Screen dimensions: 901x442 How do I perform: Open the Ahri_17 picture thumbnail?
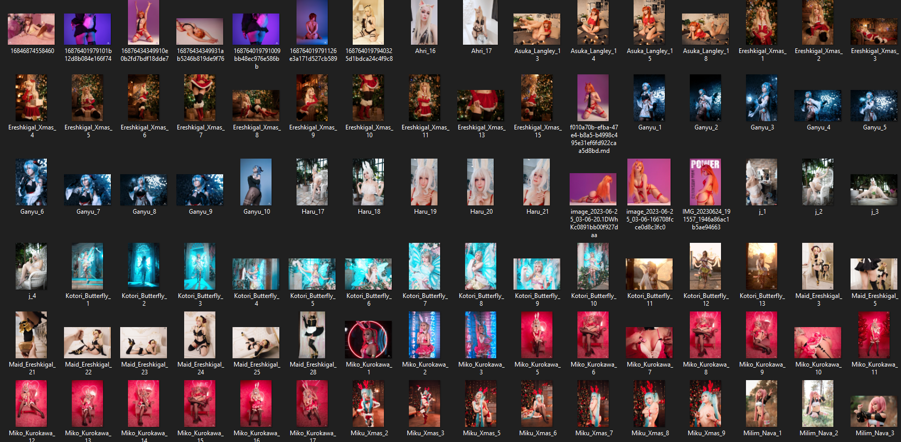(x=481, y=22)
